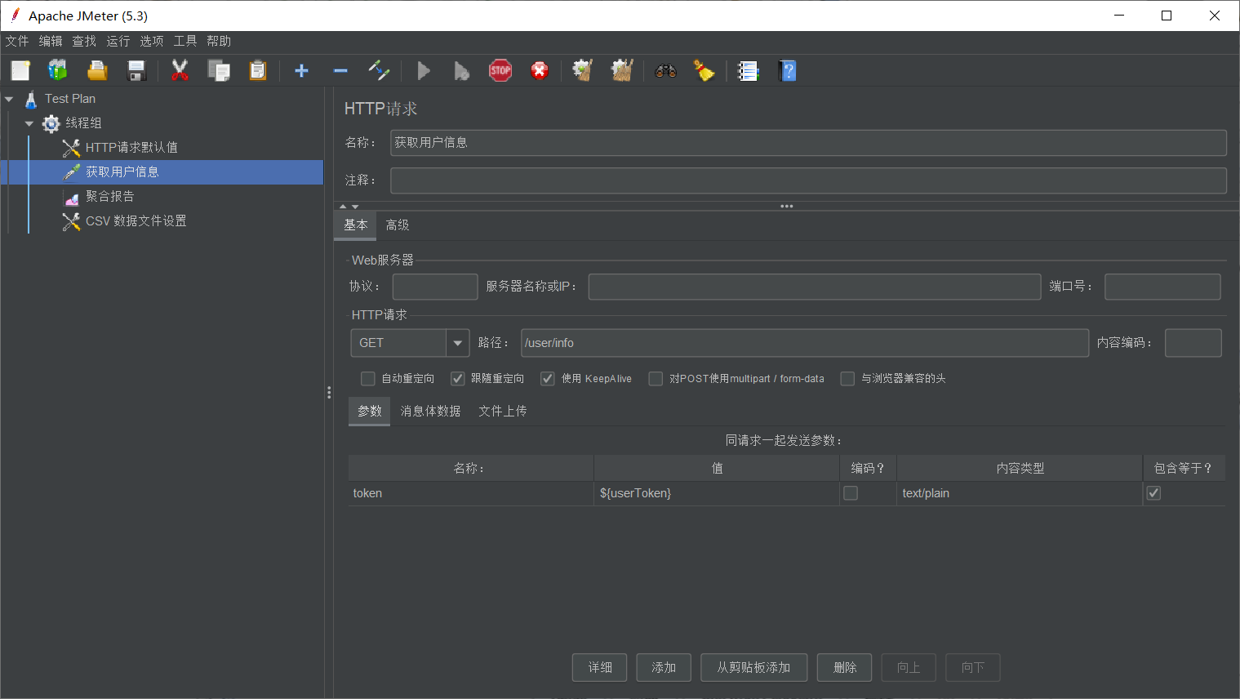
Task: Select the 参数 tab
Action: [x=370, y=412]
